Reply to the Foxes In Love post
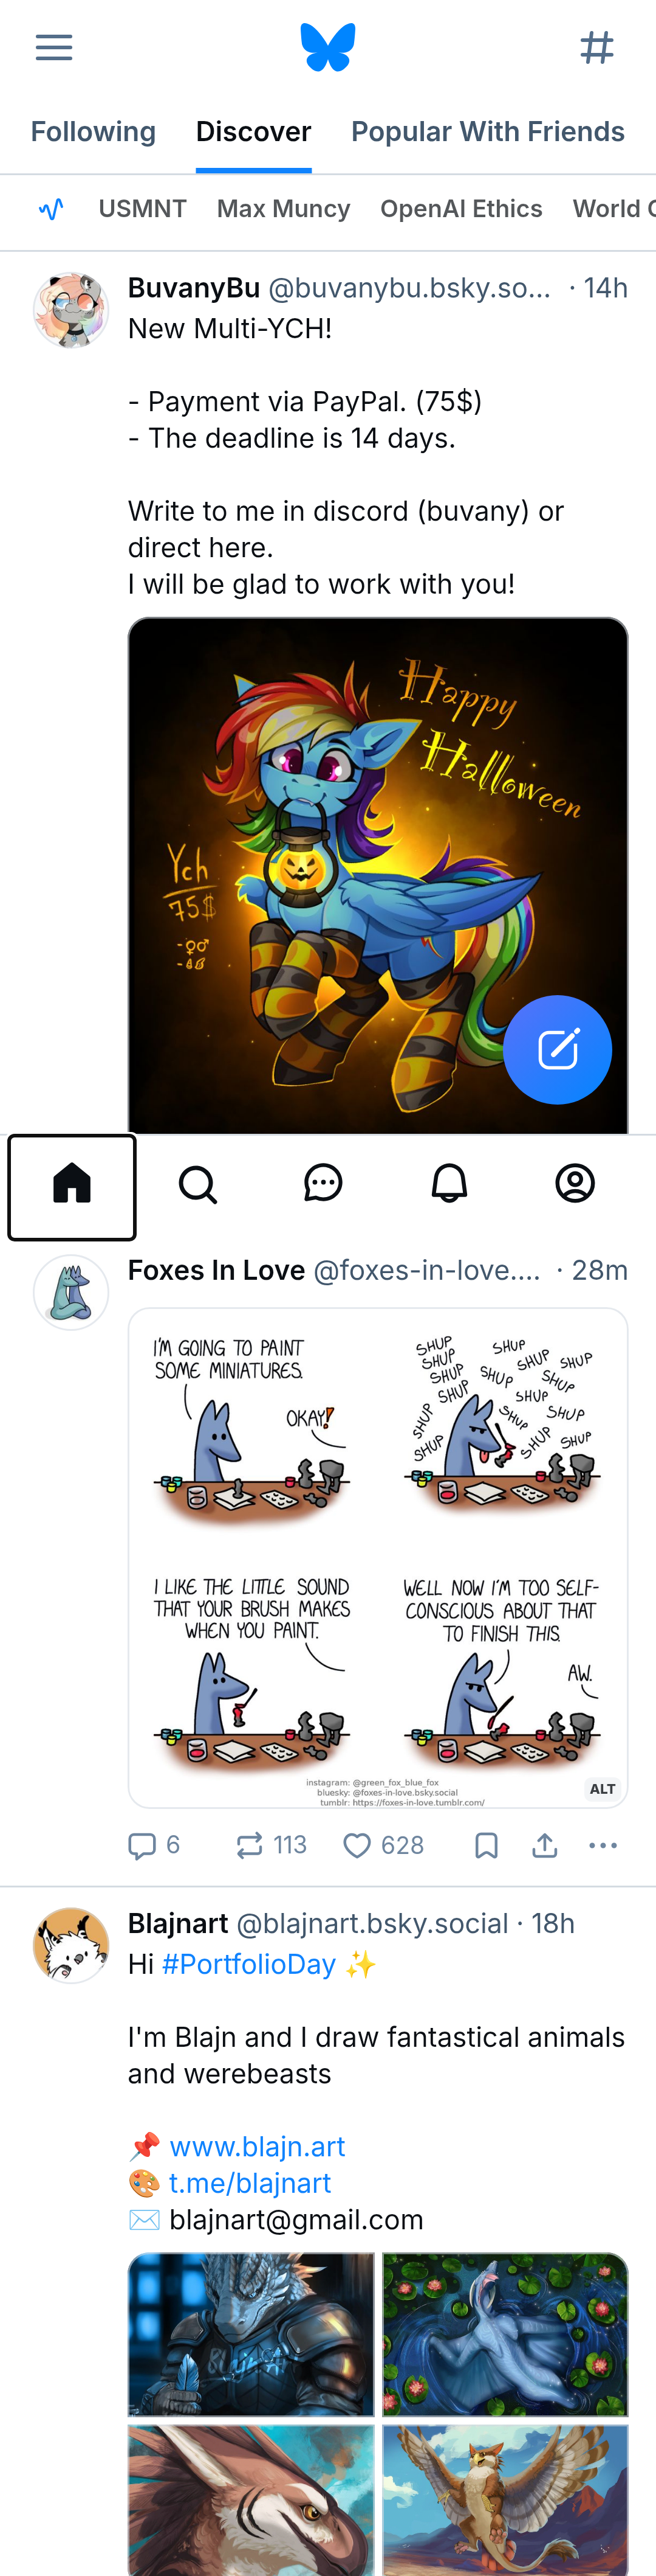This screenshot has height=2576, width=656. 154,1845
